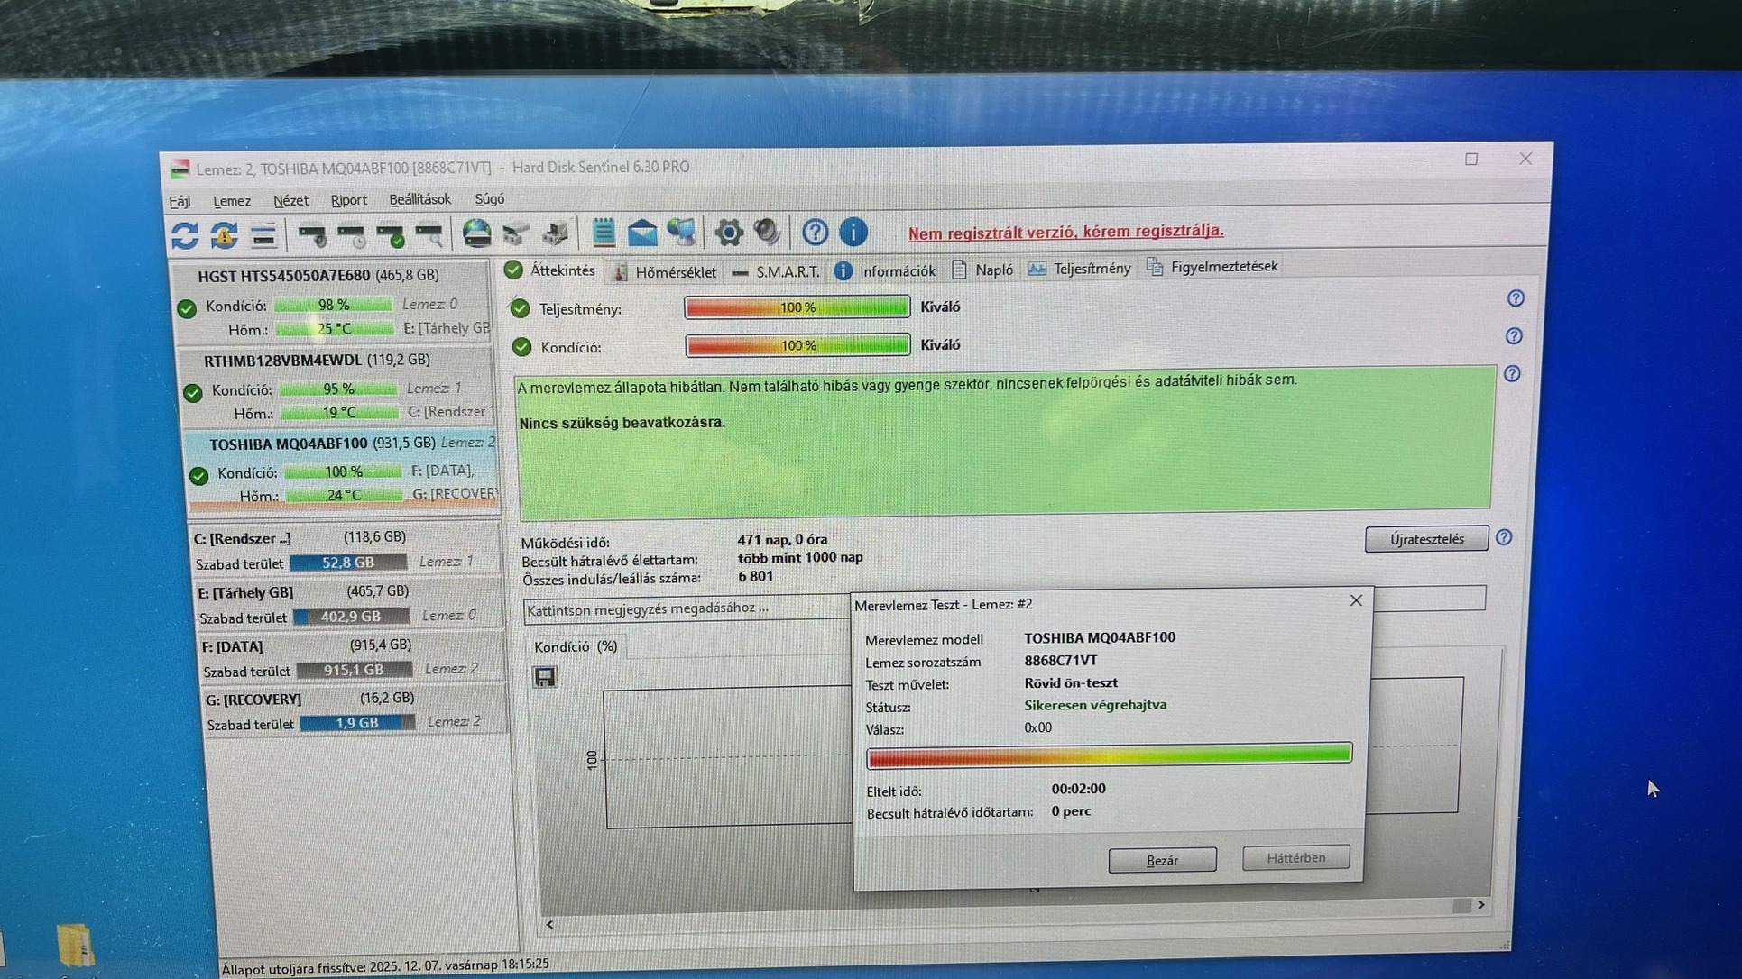Click the blue info circle toolbar icon
The height and width of the screenshot is (979, 1742).
pyautogui.click(x=853, y=233)
